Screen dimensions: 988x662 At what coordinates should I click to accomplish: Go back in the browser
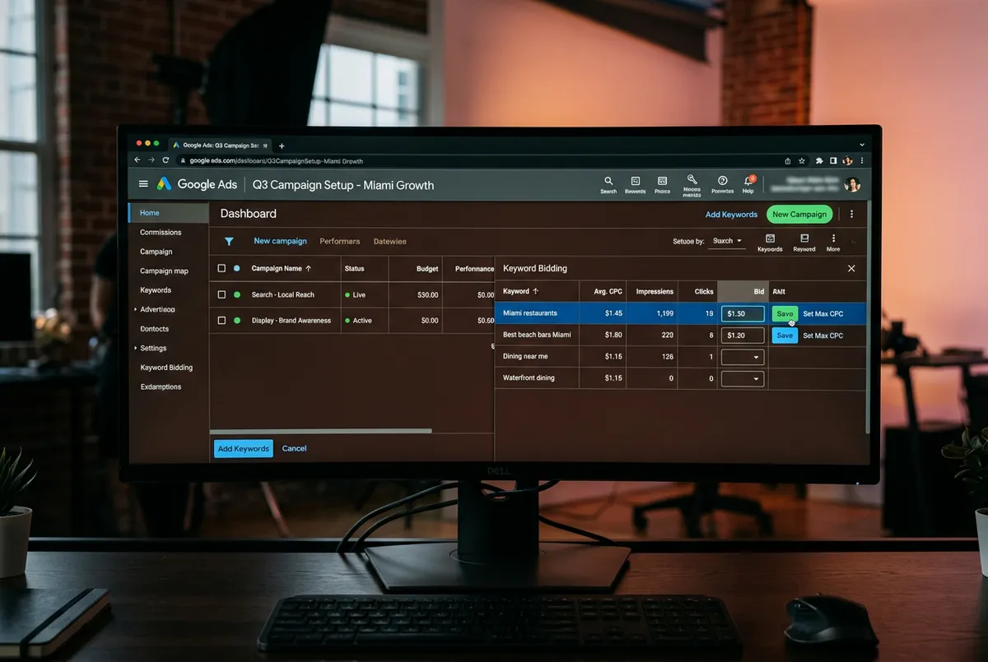137,160
